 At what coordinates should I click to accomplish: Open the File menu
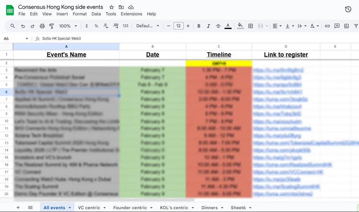pos(22,14)
